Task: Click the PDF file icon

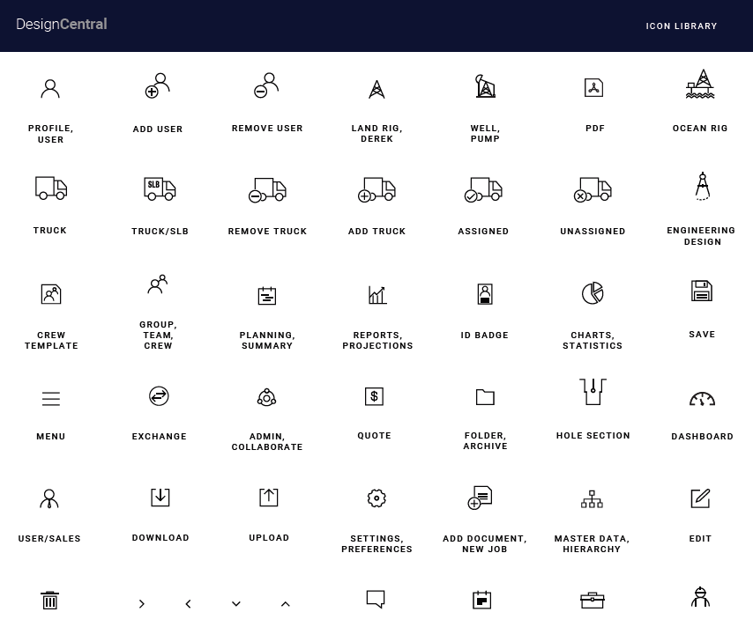Action: coord(594,88)
